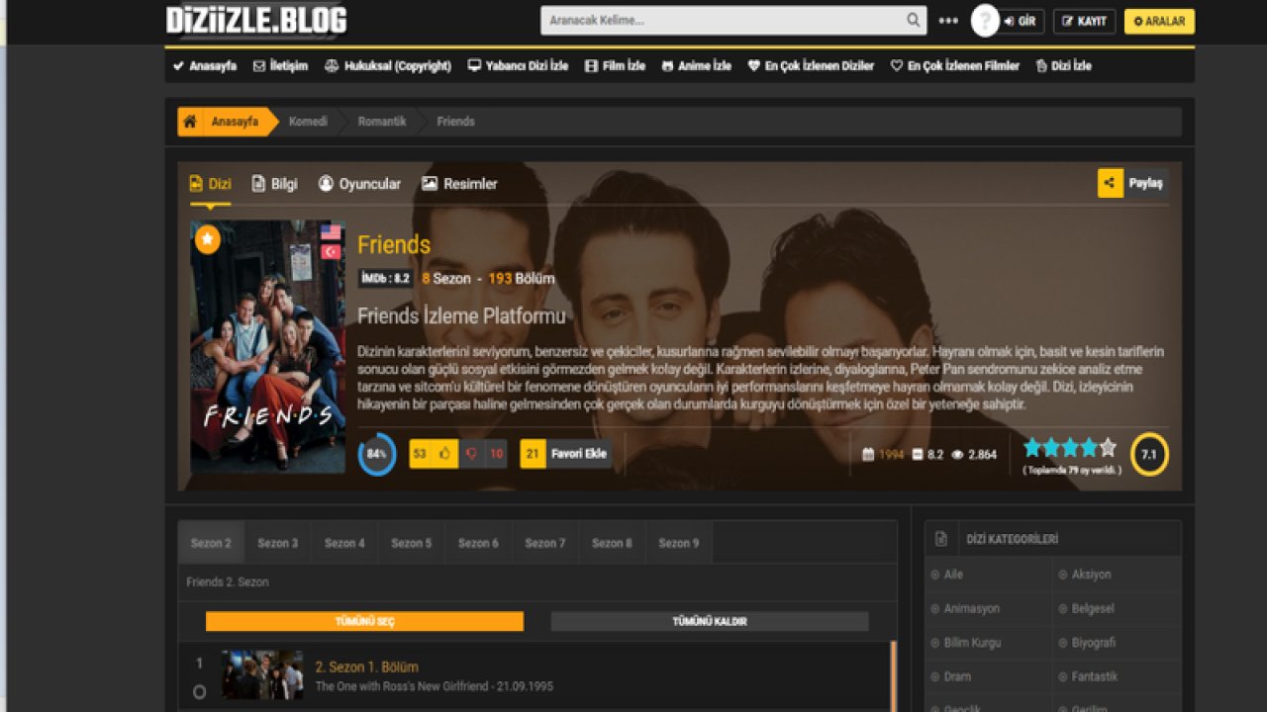Click the white question mark circle
This screenshot has height=712, width=1267.
coord(984,21)
